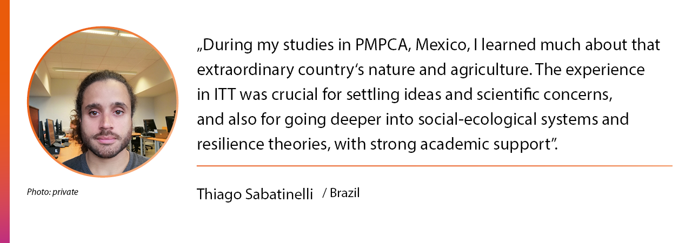Click the circular portrait photo
Image resolution: width=692 pixels, height=243 pixels.
(x=103, y=102)
